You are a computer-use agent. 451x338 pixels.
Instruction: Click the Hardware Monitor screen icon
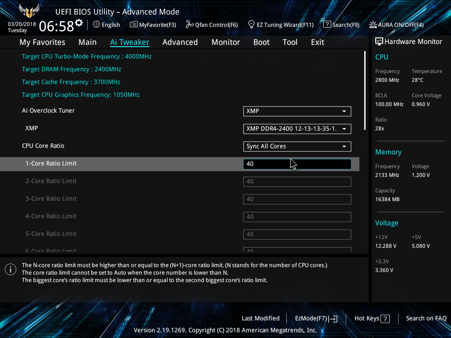pyautogui.click(x=379, y=42)
